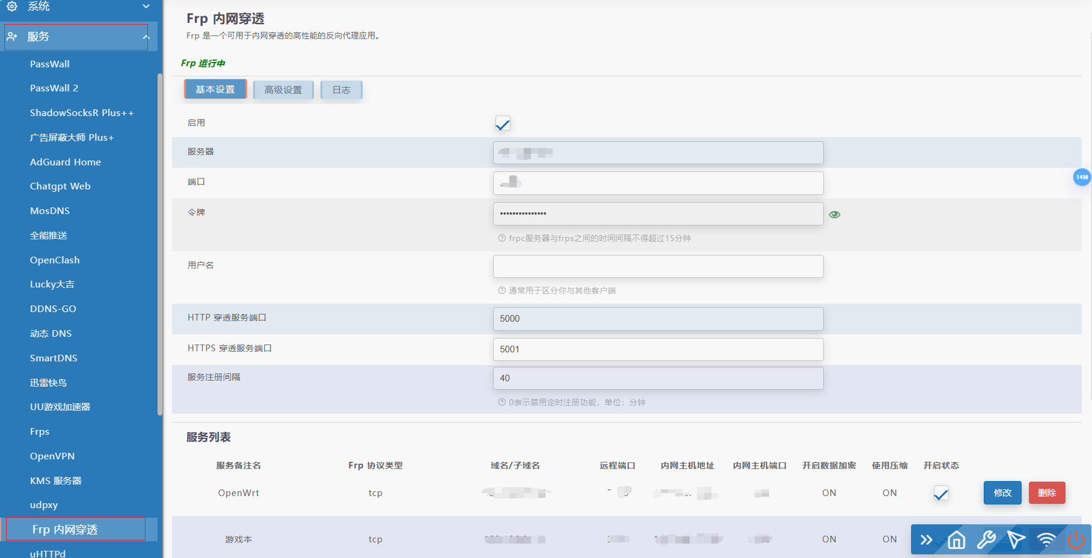Click the 修改 button for OpenWrt service
Viewport: 1092px width, 558px height.
pyautogui.click(x=1002, y=492)
